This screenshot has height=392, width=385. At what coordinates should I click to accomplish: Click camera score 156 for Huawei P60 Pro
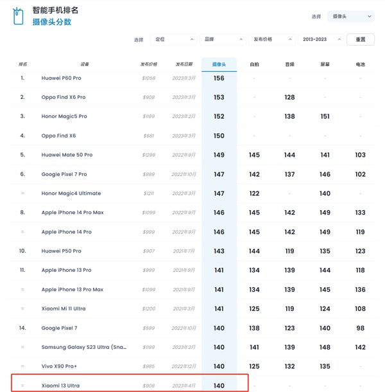[x=219, y=78]
